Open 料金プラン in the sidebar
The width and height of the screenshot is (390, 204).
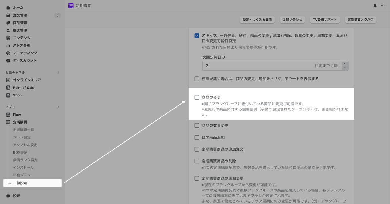click(x=22, y=175)
